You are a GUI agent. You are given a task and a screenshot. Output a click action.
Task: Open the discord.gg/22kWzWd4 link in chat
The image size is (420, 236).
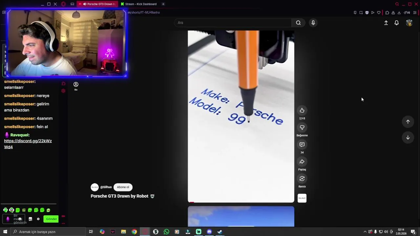(x=28, y=144)
